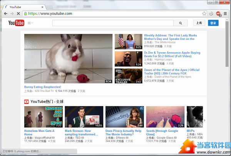Viewport: 231px width, 156px height.
Task: Open the First Lady Weekly Address thumbnail
Action: [129, 42]
